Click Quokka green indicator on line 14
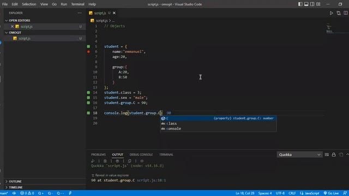Image resolution: width=349 pixels, height=196 pixels. point(88,93)
